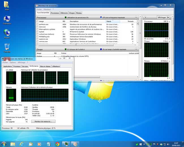Select the explorer.exe process row text

[x=43, y=39]
